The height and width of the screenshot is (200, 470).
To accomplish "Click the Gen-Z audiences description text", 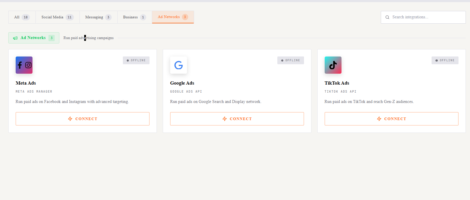I will tap(369, 102).
